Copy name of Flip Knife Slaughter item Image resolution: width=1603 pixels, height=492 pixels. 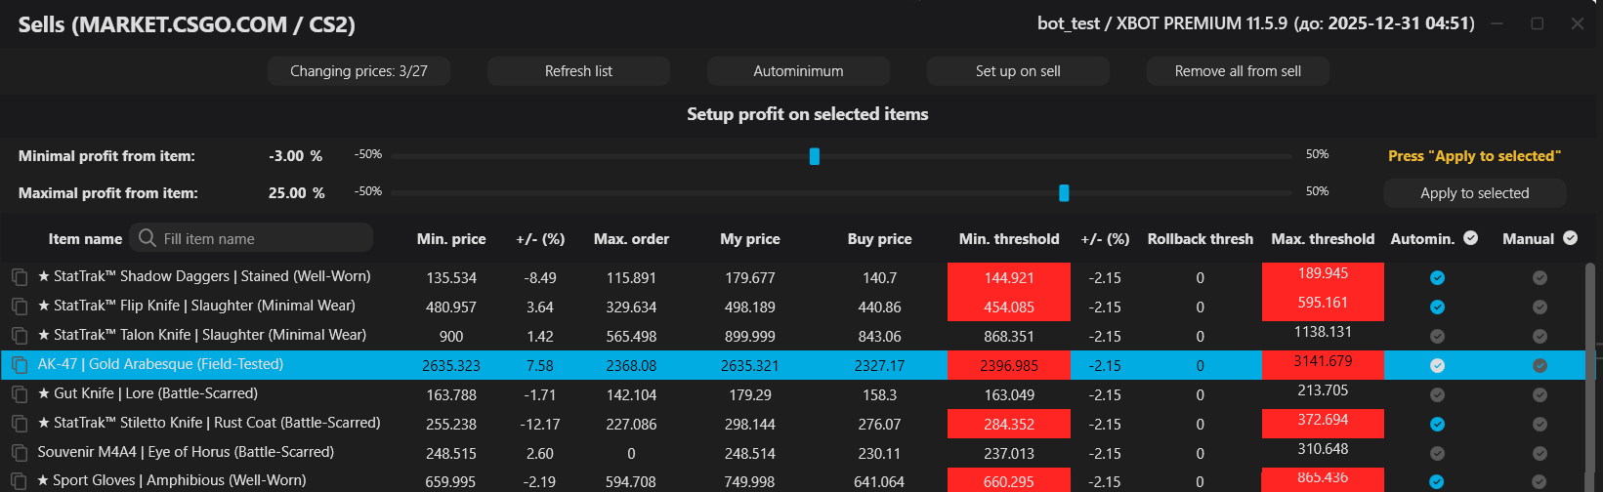pyautogui.click(x=20, y=307)
